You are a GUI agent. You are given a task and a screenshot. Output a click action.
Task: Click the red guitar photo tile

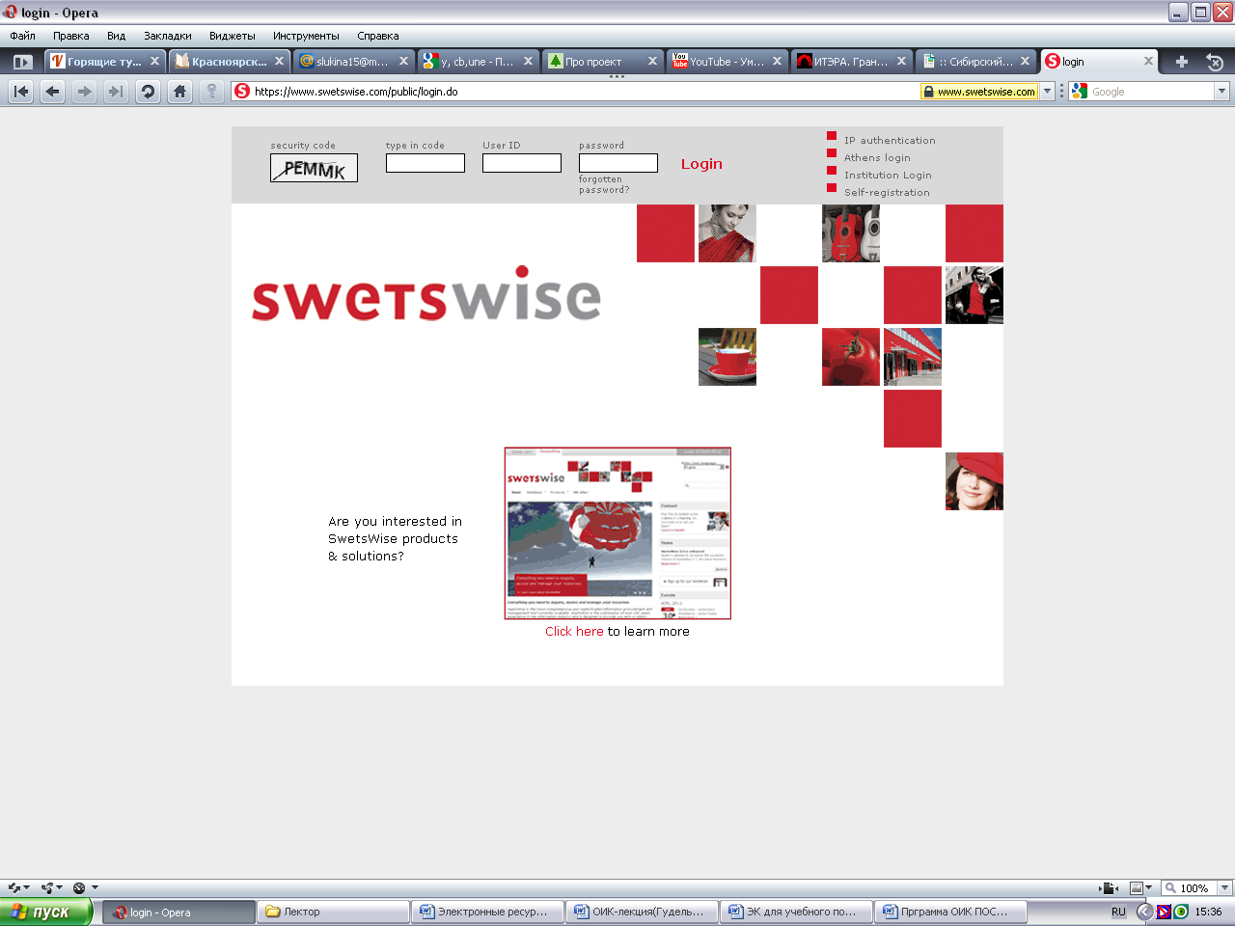851,233
